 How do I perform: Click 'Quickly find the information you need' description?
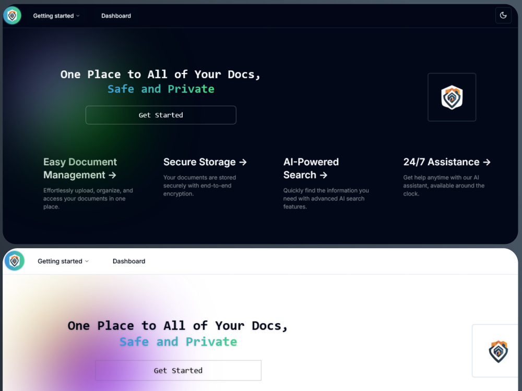pos(326,199)
